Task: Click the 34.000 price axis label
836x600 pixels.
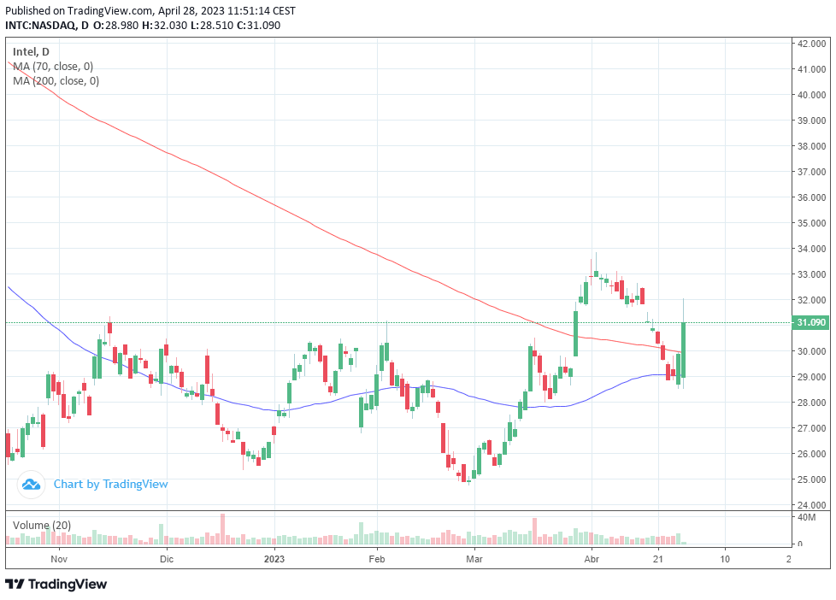Action: [x=811, y=249]
